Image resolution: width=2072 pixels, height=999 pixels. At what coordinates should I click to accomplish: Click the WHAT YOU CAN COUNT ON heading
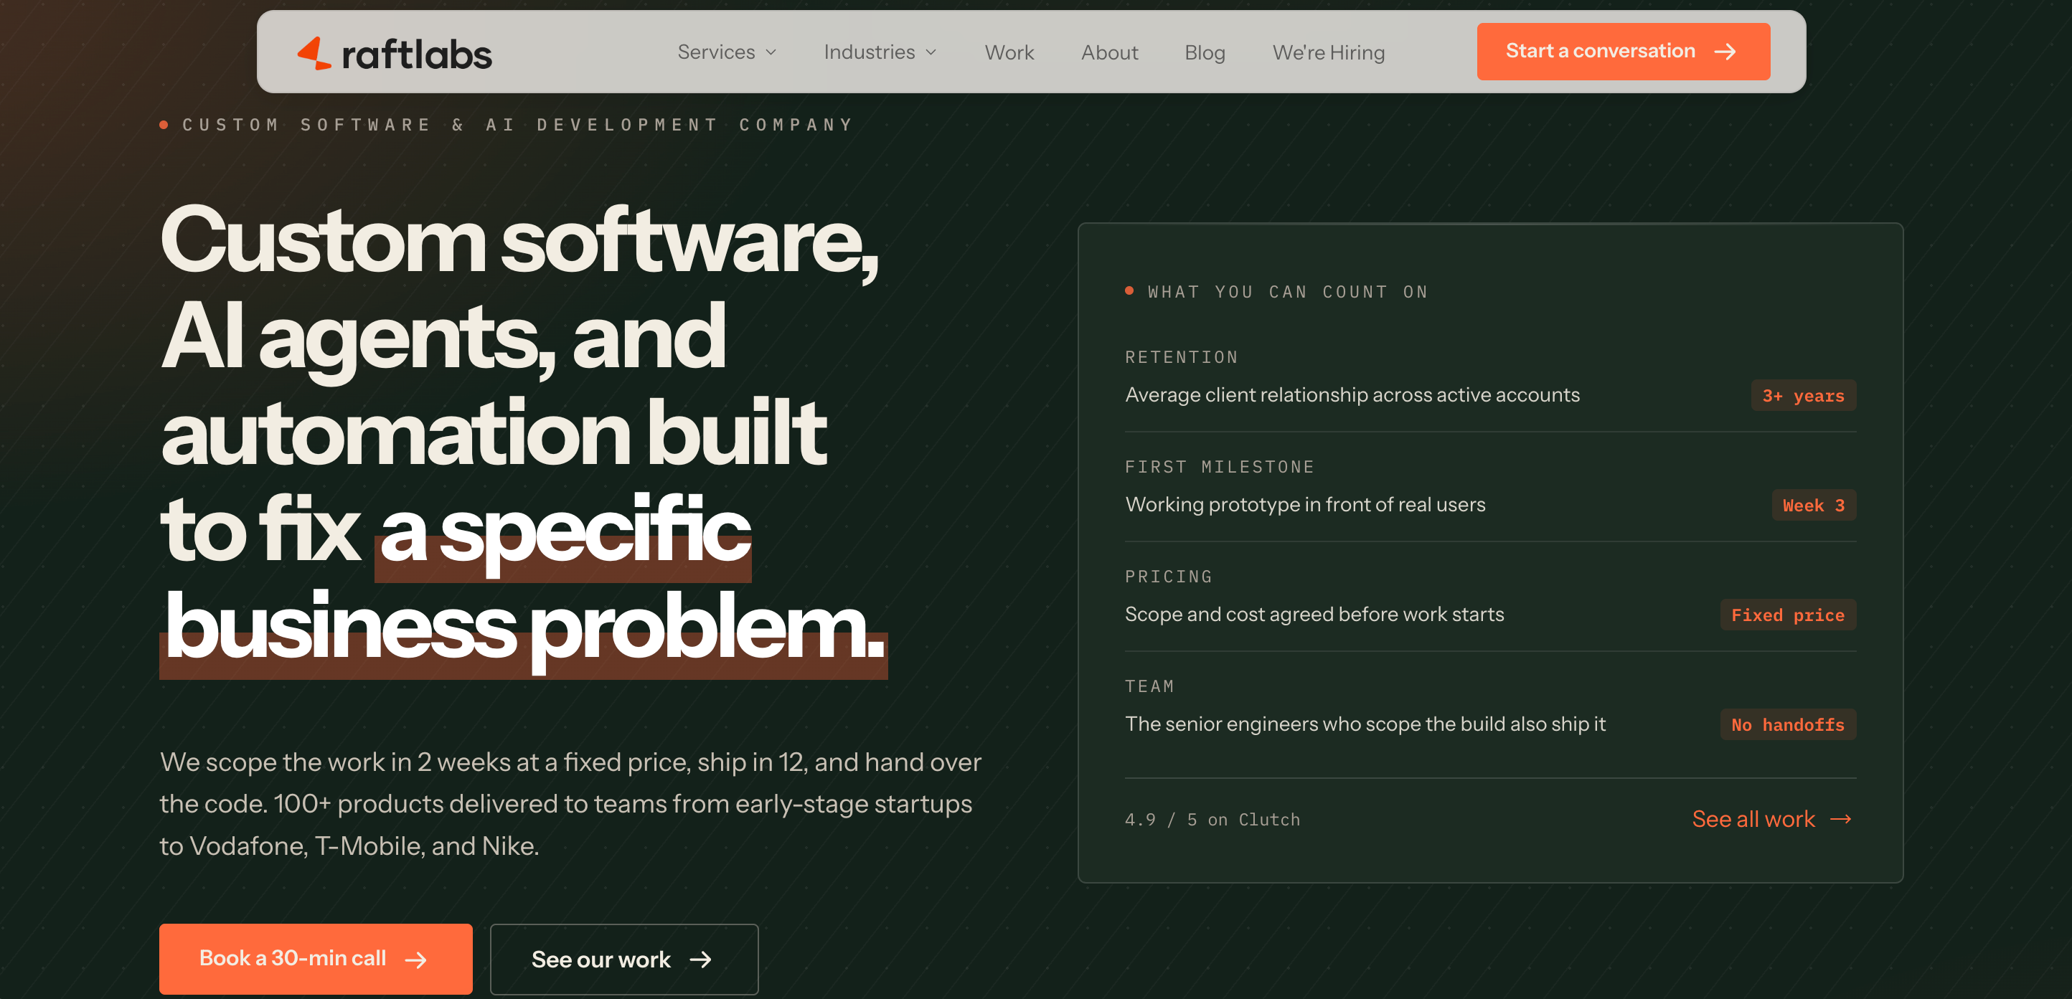point(1287,292)
